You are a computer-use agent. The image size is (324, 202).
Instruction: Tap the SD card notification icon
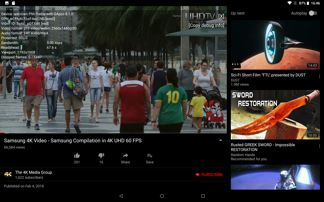[13, 3]
